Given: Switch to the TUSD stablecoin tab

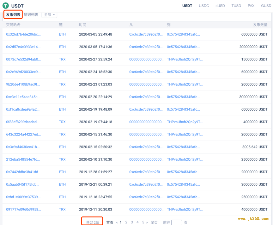Looking at the screenshot, I should tap(236, 6).
